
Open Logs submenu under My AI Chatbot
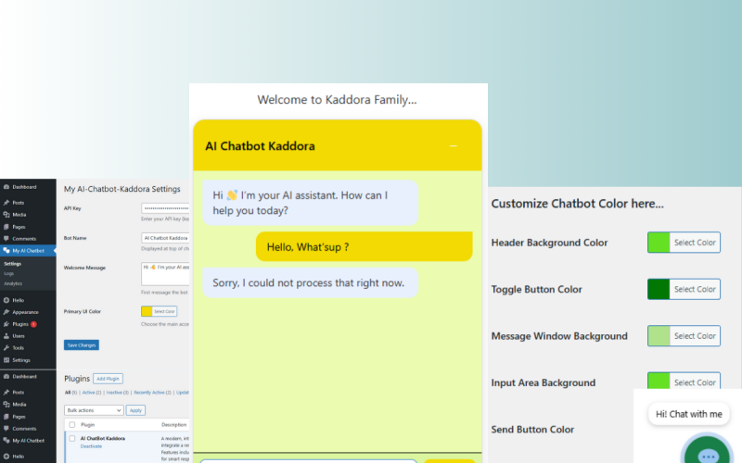(x=9, y=273)
